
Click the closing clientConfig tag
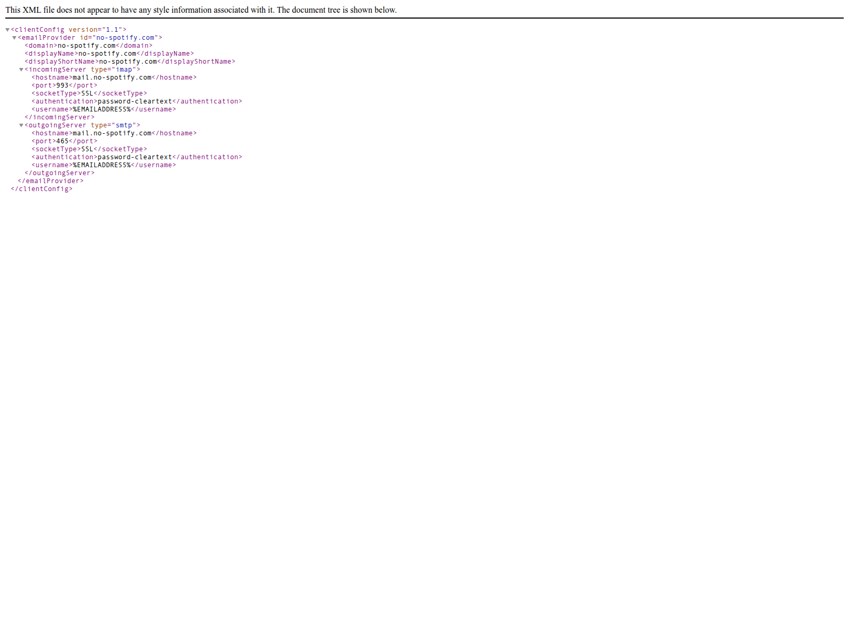[41, 189]
